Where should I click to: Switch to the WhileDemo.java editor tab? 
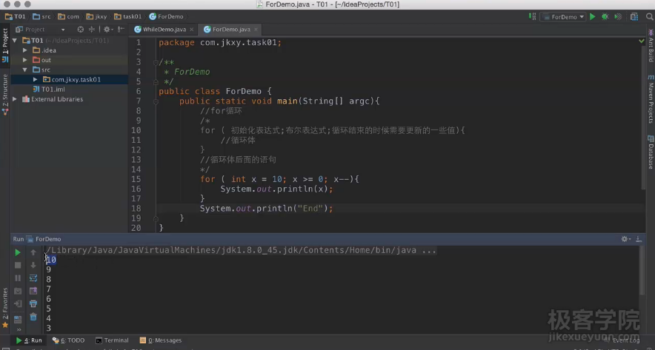tap(160, 30)
